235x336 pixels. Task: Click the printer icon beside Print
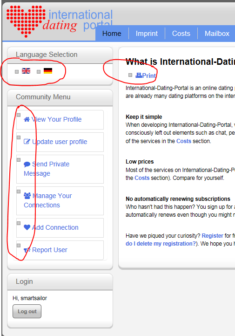(x=139, y=75)
